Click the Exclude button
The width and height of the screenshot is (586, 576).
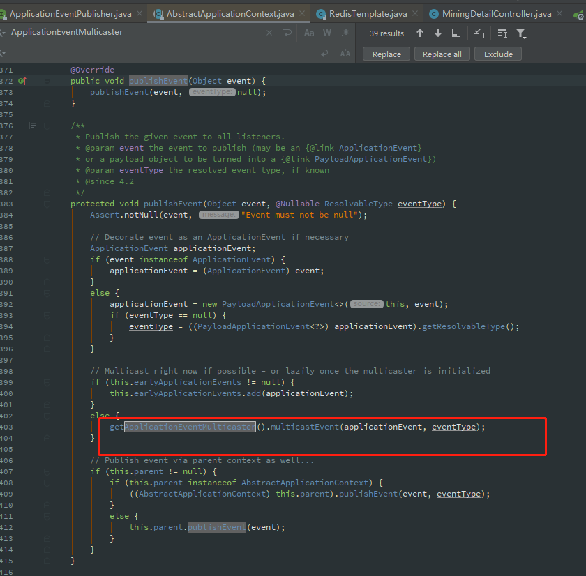pyautogui.click(x=498, y=54)
